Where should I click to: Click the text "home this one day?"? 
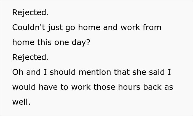click(x=51, y=43)
